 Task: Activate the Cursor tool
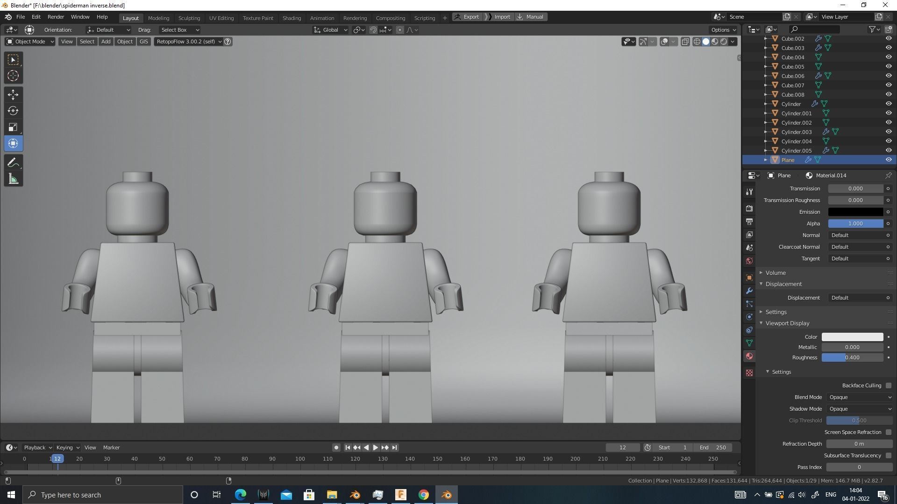(x=13, y=76)
